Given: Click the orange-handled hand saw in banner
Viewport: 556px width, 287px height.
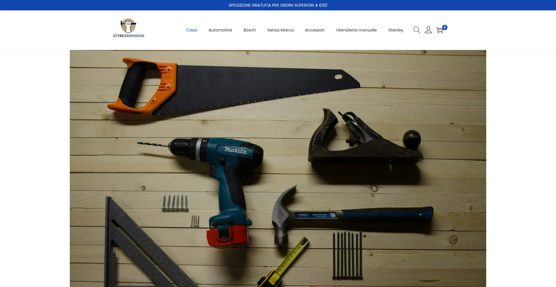Looking at the screenshot, I should 232,87.
